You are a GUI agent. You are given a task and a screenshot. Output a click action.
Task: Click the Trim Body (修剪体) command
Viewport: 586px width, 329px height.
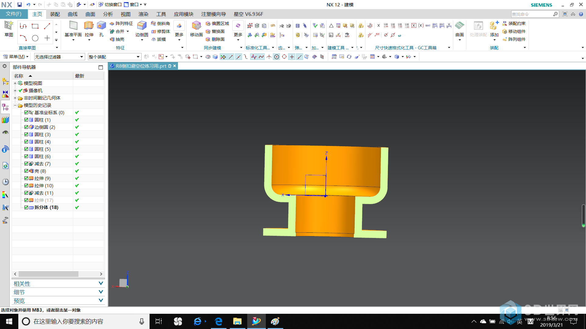tap(161, 31)
